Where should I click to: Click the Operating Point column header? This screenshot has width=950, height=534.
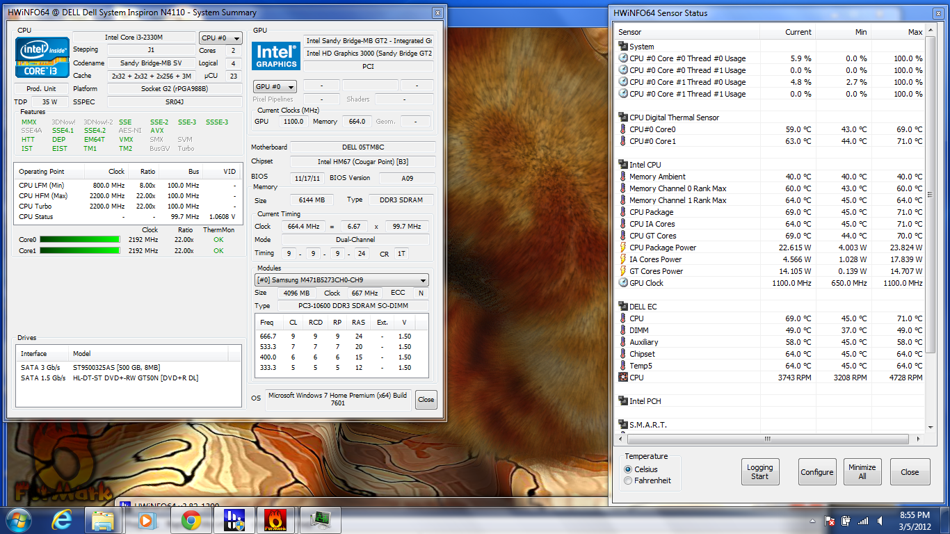click(x=49, y=171)
